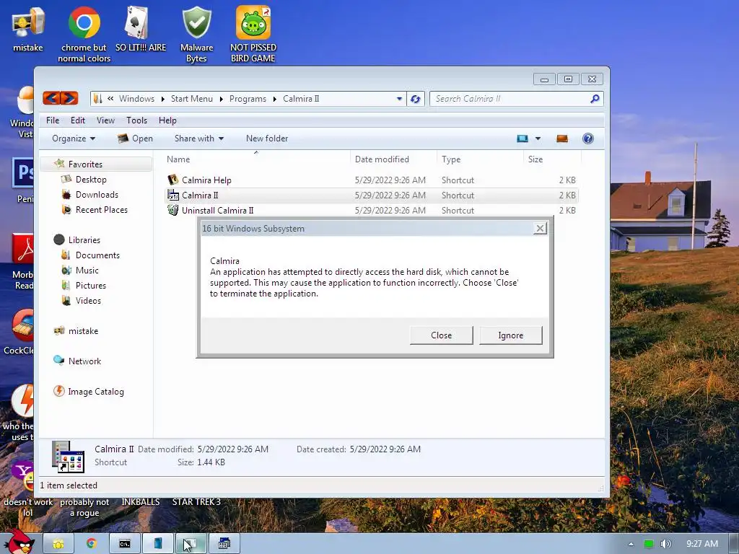Expand the Organize dropdown
Image resolution: width=739 pixels, height=554 pixels.
click(74, 138)
